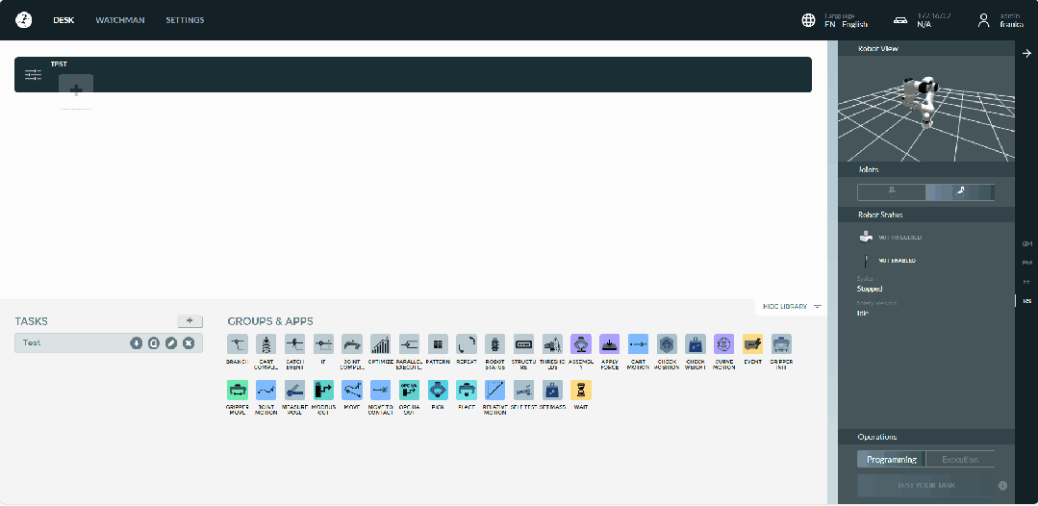Select the Catch Event app icon

click(294, 344)
